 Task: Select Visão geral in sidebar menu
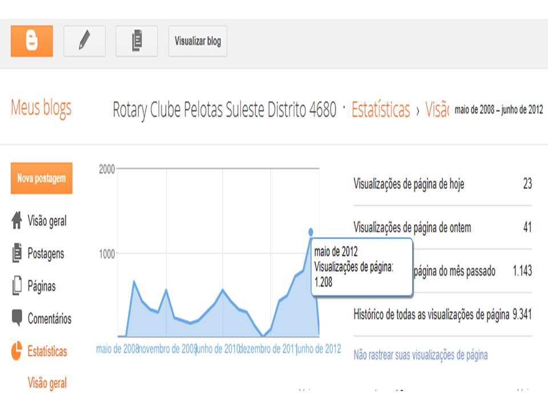point(47,221)
